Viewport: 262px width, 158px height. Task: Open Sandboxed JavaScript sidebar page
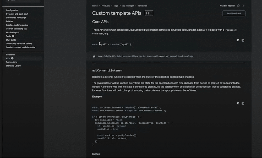(16, 18)
